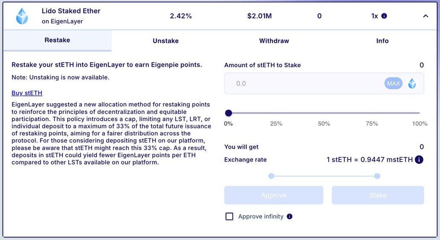Click the Lido Staked Ether droplet logo
440x240 pixels.
click(x=22, y=16)
